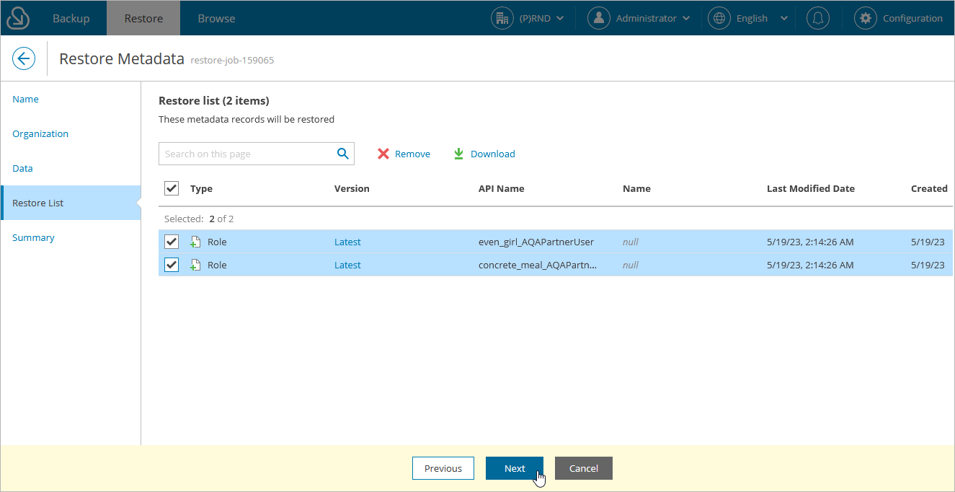Image resolution: width=955 pixels, height=492 pixels.
Task: Open the English language dropdown
Action: [784, 18]
